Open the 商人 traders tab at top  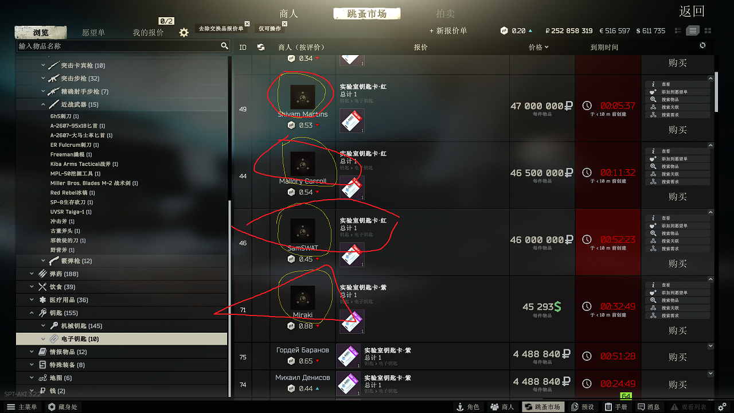[288, 13]
